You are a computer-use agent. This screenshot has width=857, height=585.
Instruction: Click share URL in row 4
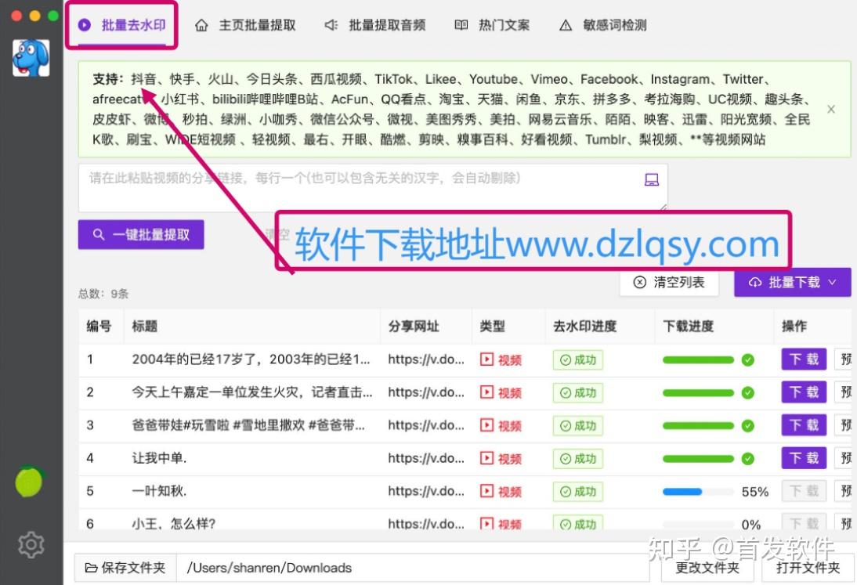(426, 457)
